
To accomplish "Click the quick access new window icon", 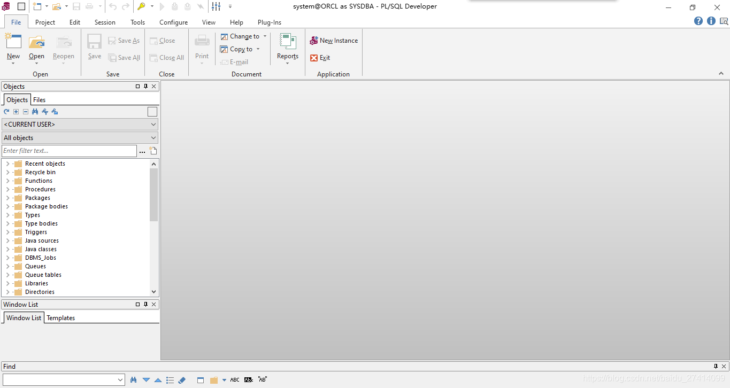I will tap(37, 6).
